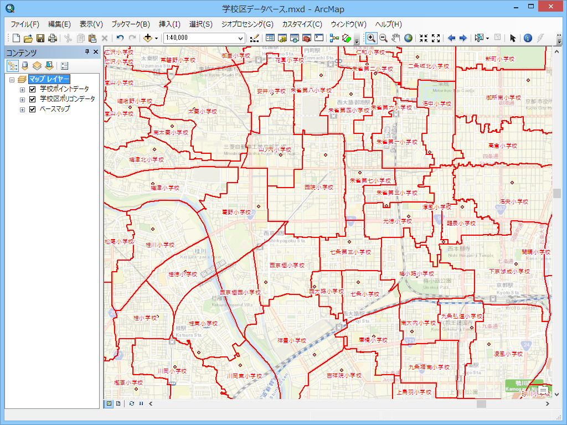Close the コンテンツ panel
This screenshot has height=425, width=567.
(x=96, y=52)
